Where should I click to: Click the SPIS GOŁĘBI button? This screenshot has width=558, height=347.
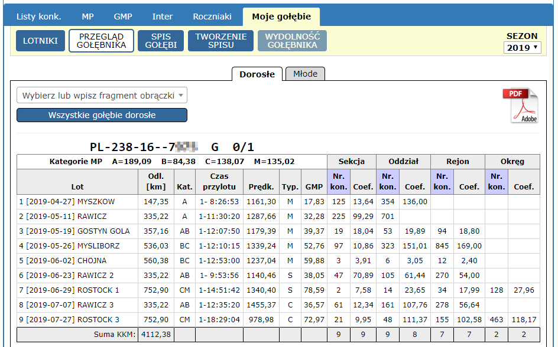pyautogui.click(x=161, y=41)
